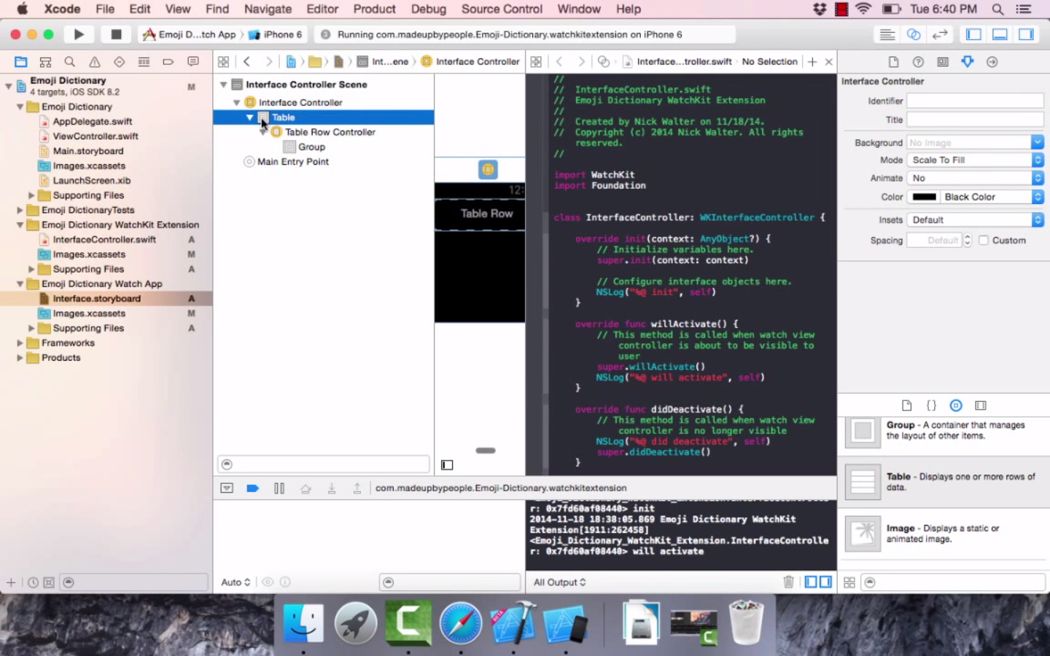Select the Standard editor button
Viewport: 1050px width, 656px height.
pos(887,34)
